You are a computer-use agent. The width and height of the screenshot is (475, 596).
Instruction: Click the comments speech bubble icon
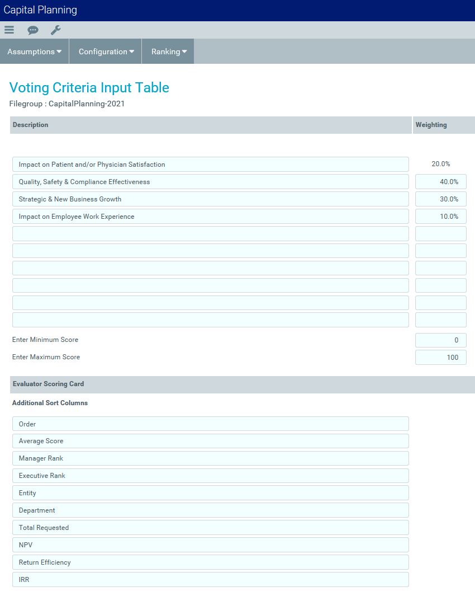[x=33, y=30]
